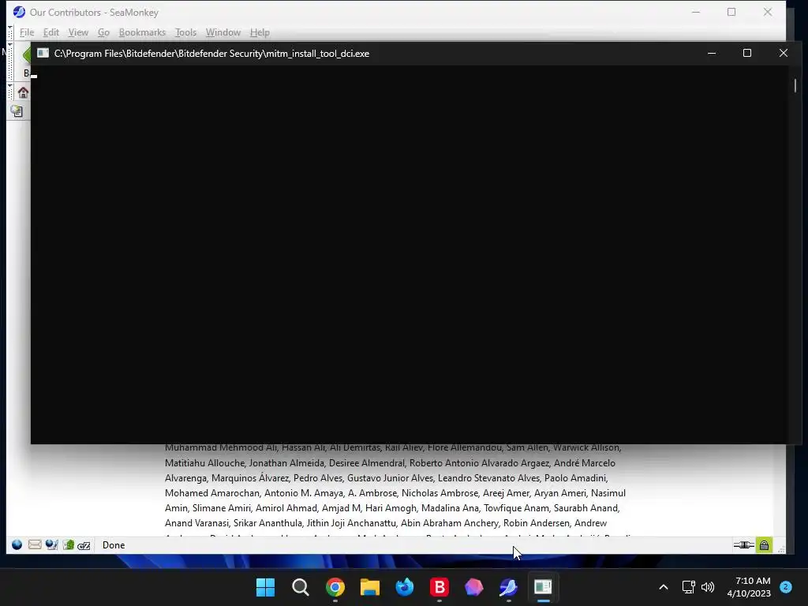
Task: Click the 'Done' status bar text
Action: 114,545
